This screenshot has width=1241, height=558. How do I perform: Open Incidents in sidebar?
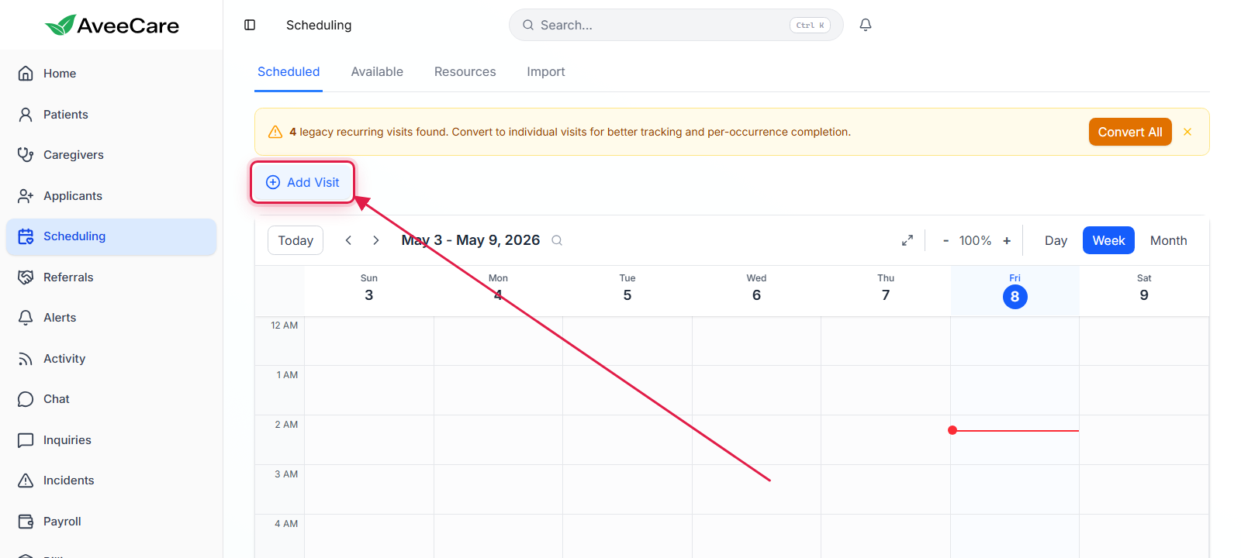coord(111,480)
